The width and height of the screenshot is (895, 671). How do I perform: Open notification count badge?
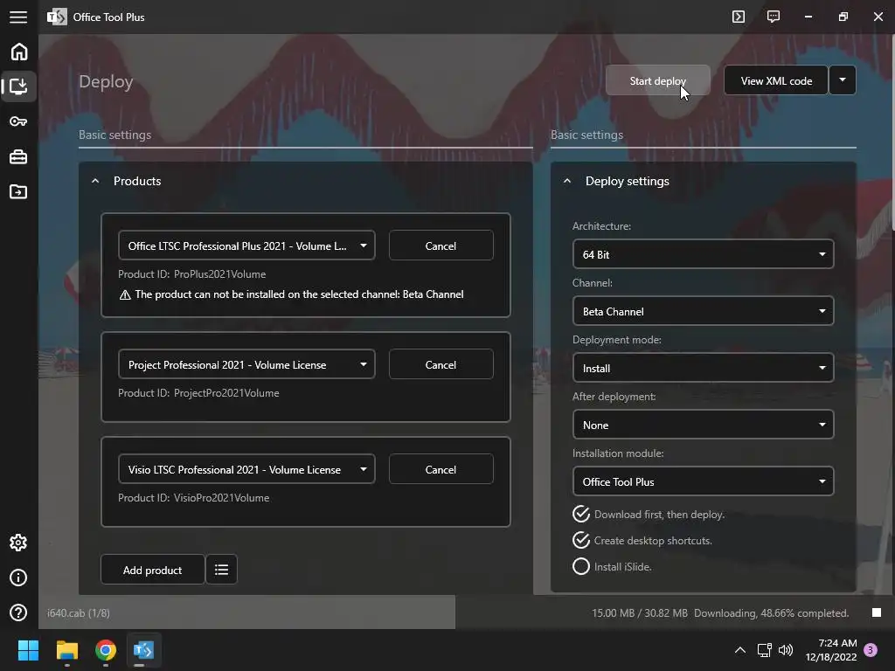pos(871,650)
